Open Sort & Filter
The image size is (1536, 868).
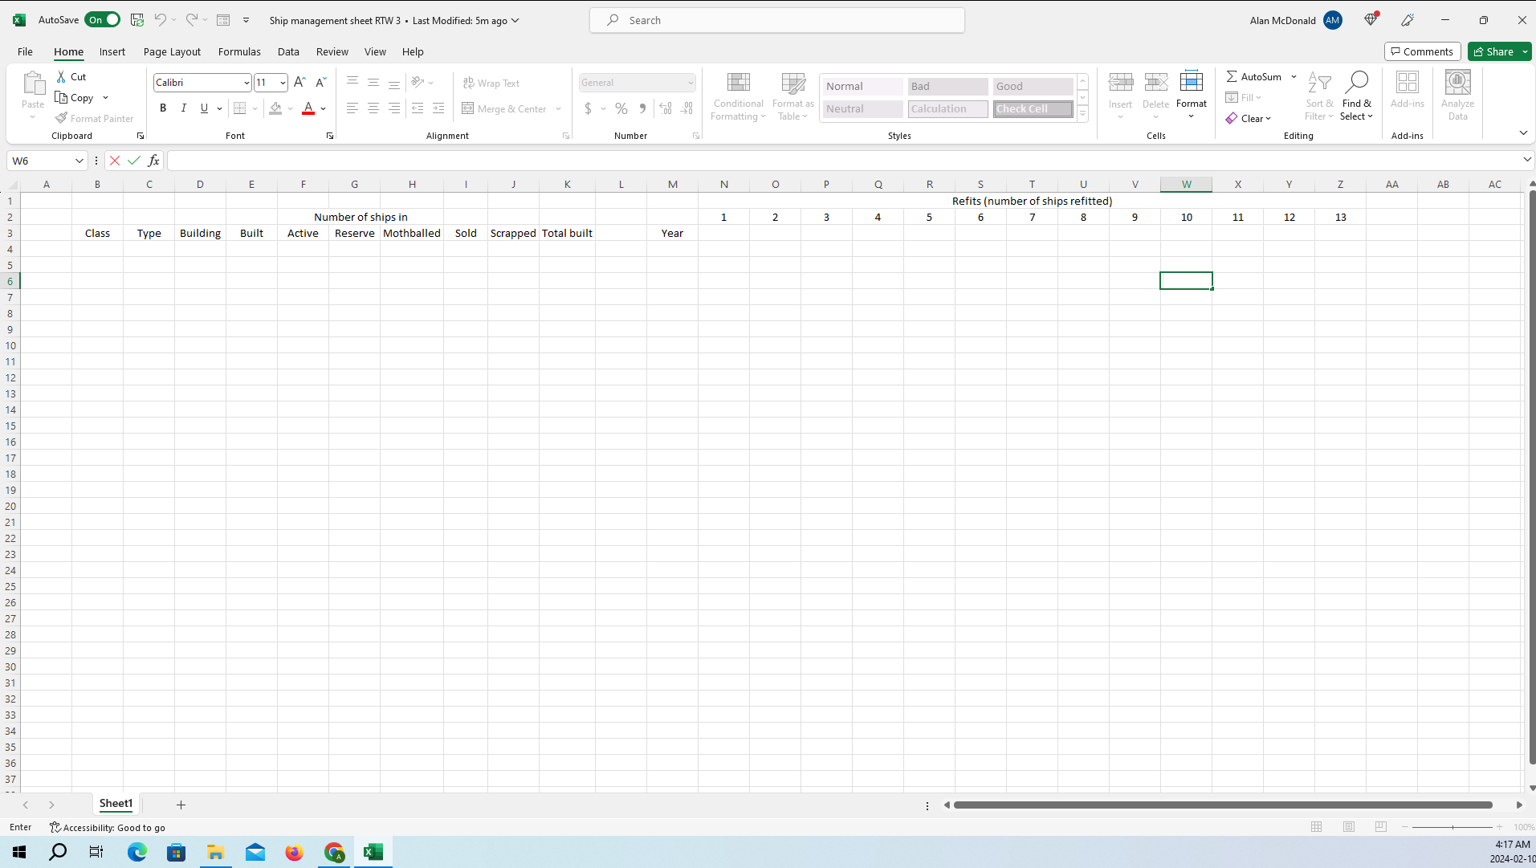point(1319,96)
